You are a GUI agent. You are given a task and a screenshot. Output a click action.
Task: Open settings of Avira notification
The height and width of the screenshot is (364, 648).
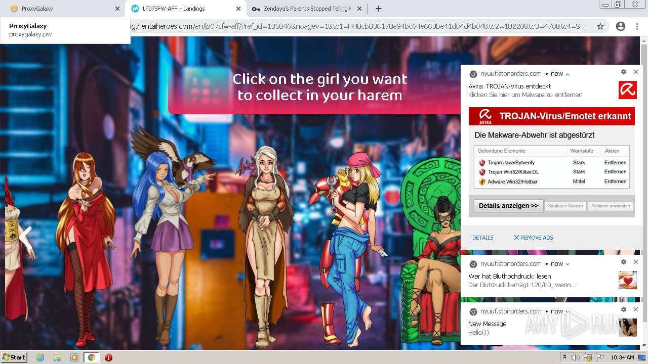(624, 72)
